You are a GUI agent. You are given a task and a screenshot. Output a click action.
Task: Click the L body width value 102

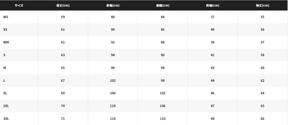coord(113,81)
